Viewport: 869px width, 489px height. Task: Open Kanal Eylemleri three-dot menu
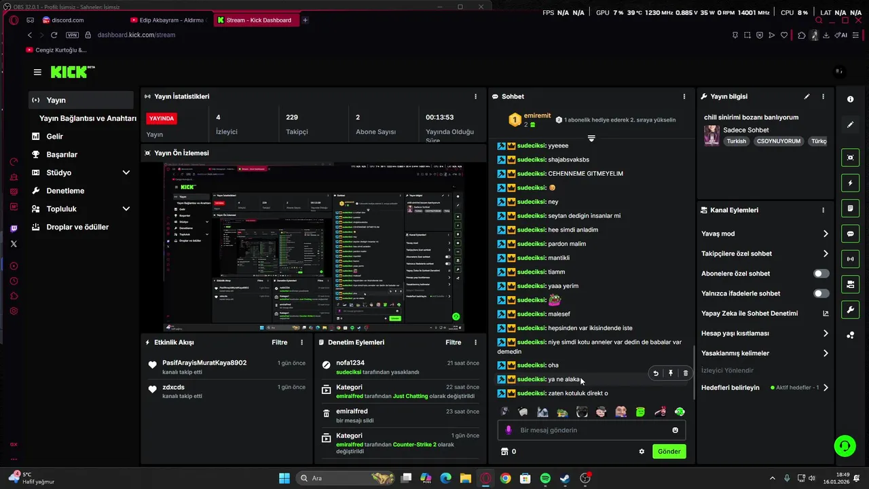pos(824,211)
